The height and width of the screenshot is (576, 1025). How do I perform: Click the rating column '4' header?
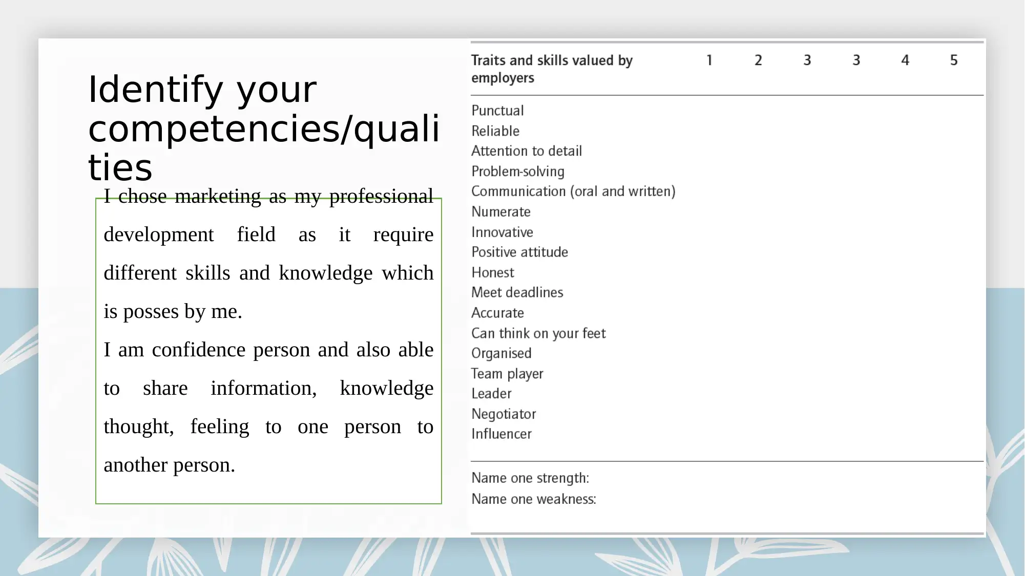[905, 60]
